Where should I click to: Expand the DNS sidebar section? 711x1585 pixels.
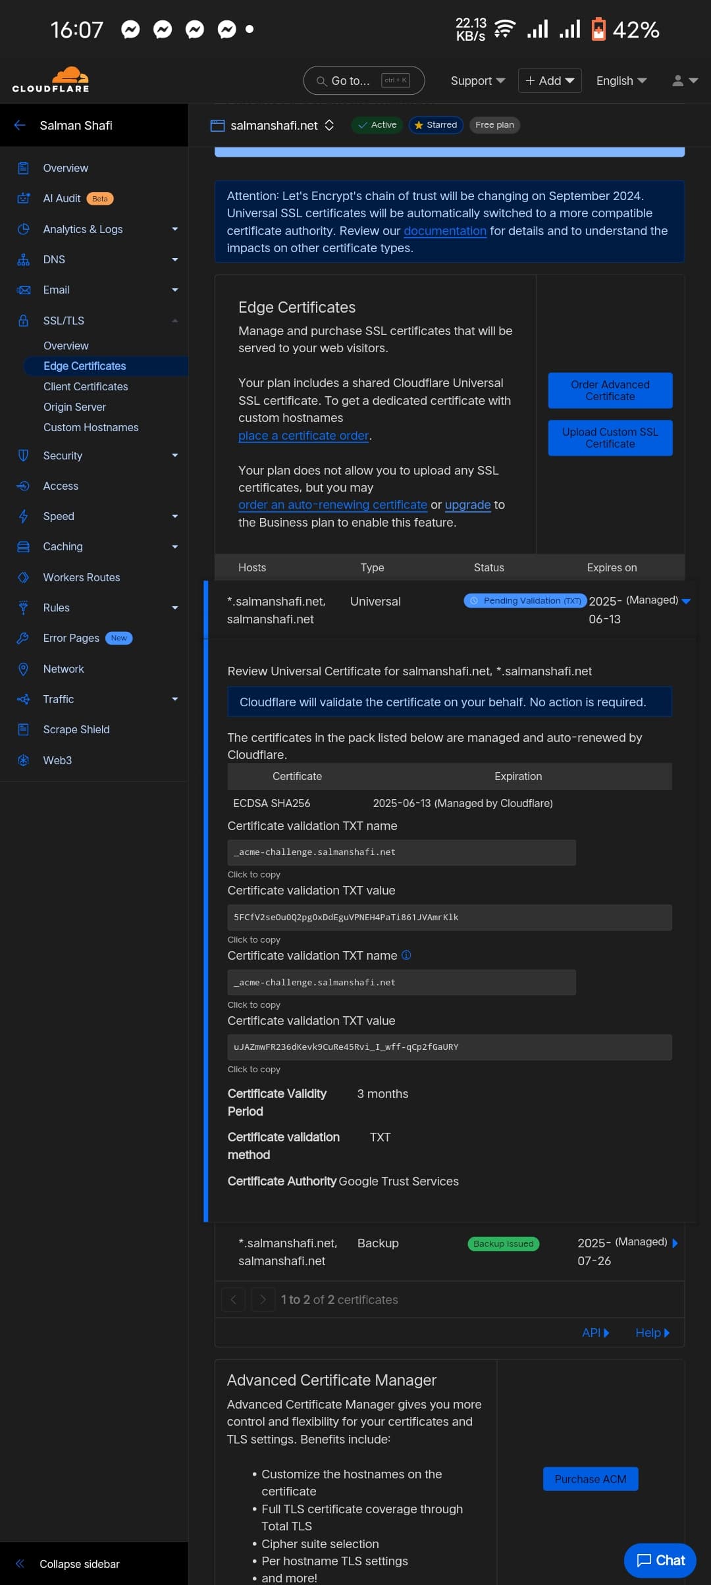tap(175, 259)
